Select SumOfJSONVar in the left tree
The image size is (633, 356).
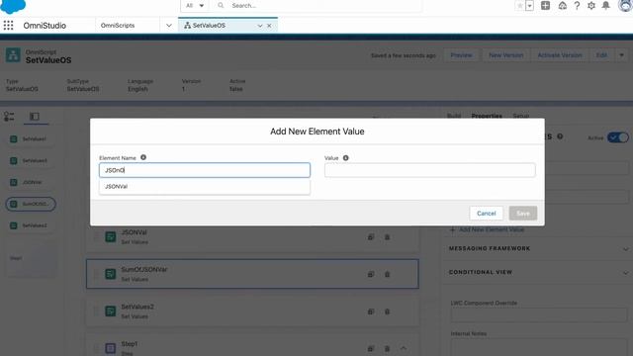(31, 205)
